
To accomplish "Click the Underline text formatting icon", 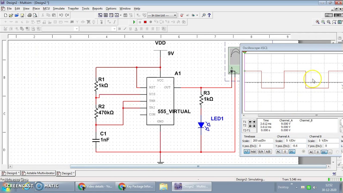I will pos(131,29).
